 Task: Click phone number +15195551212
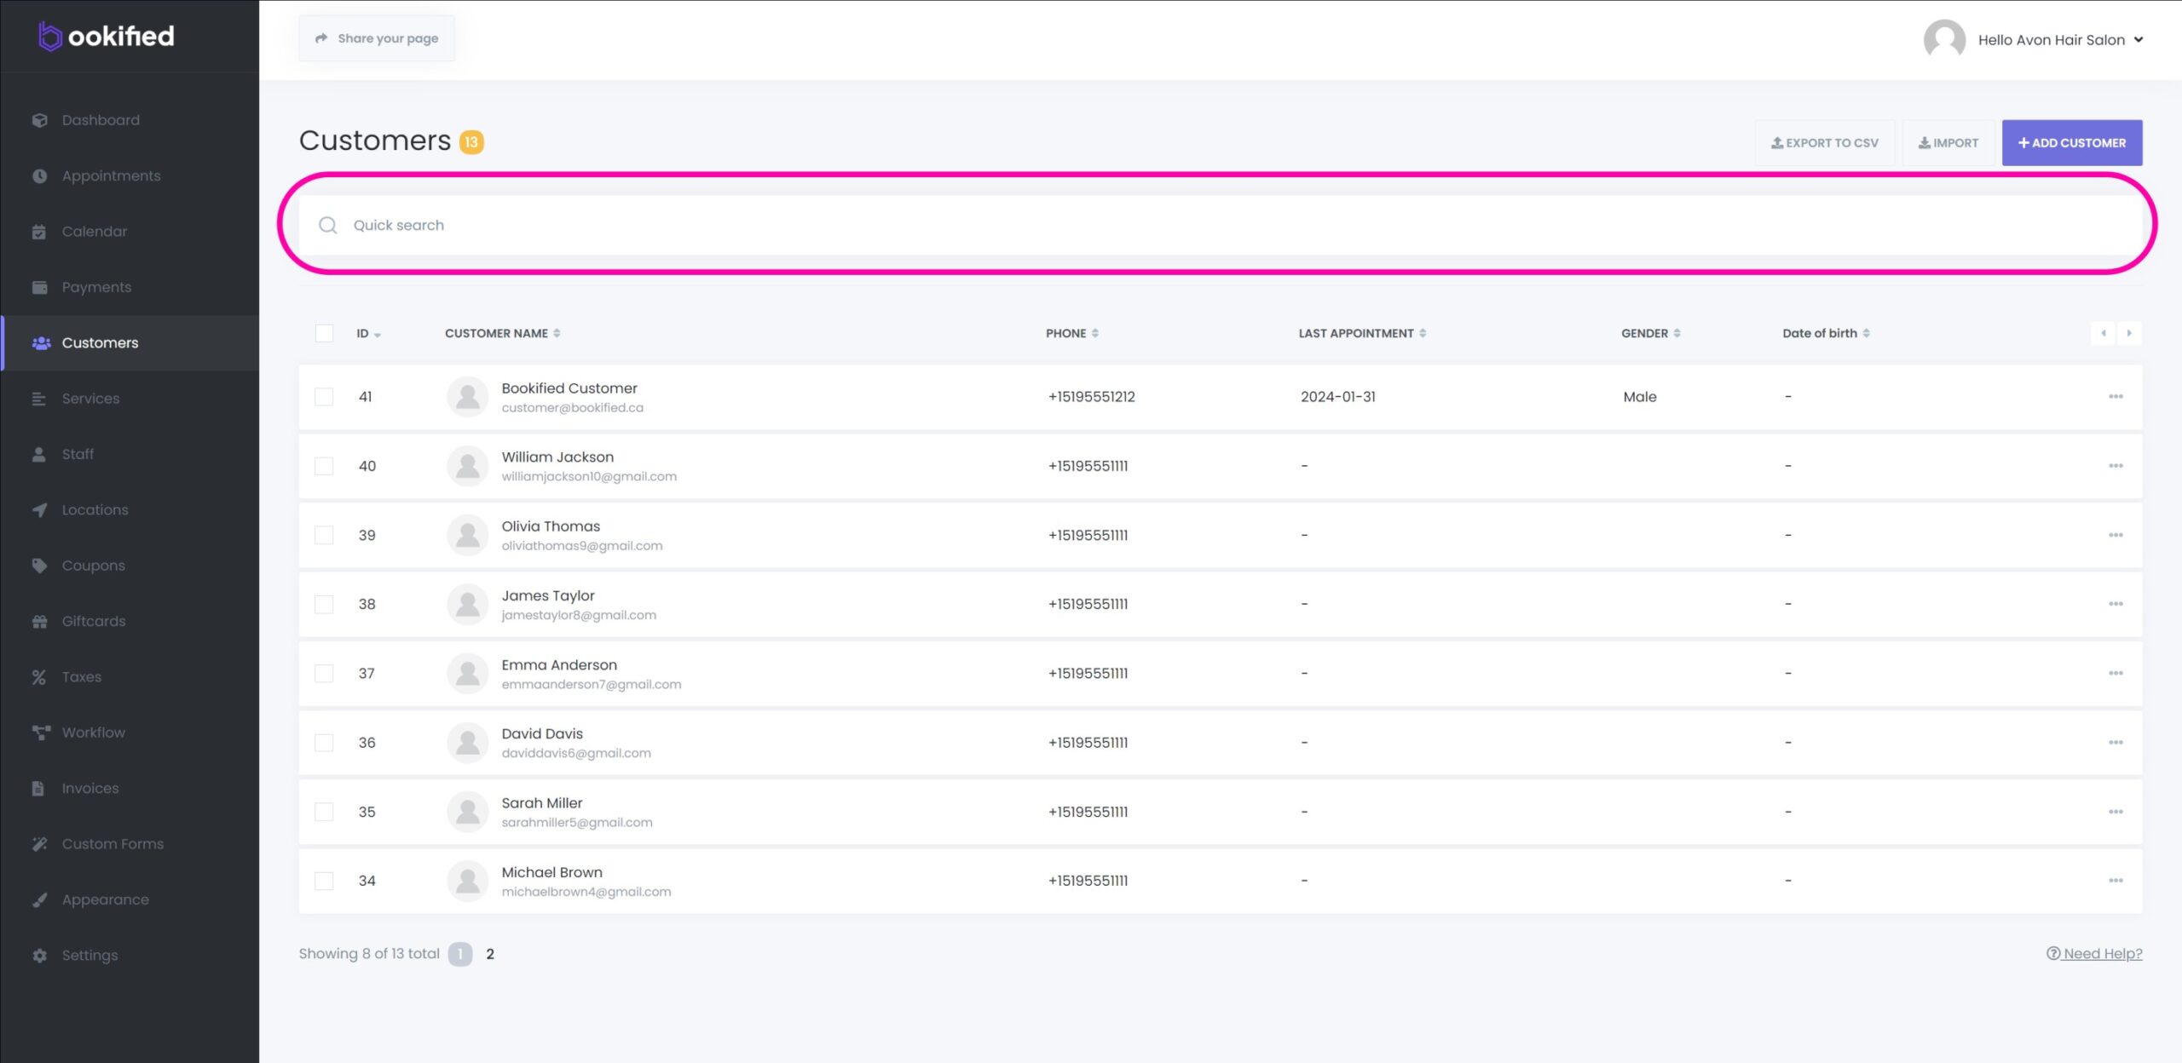pos(1092,397)
